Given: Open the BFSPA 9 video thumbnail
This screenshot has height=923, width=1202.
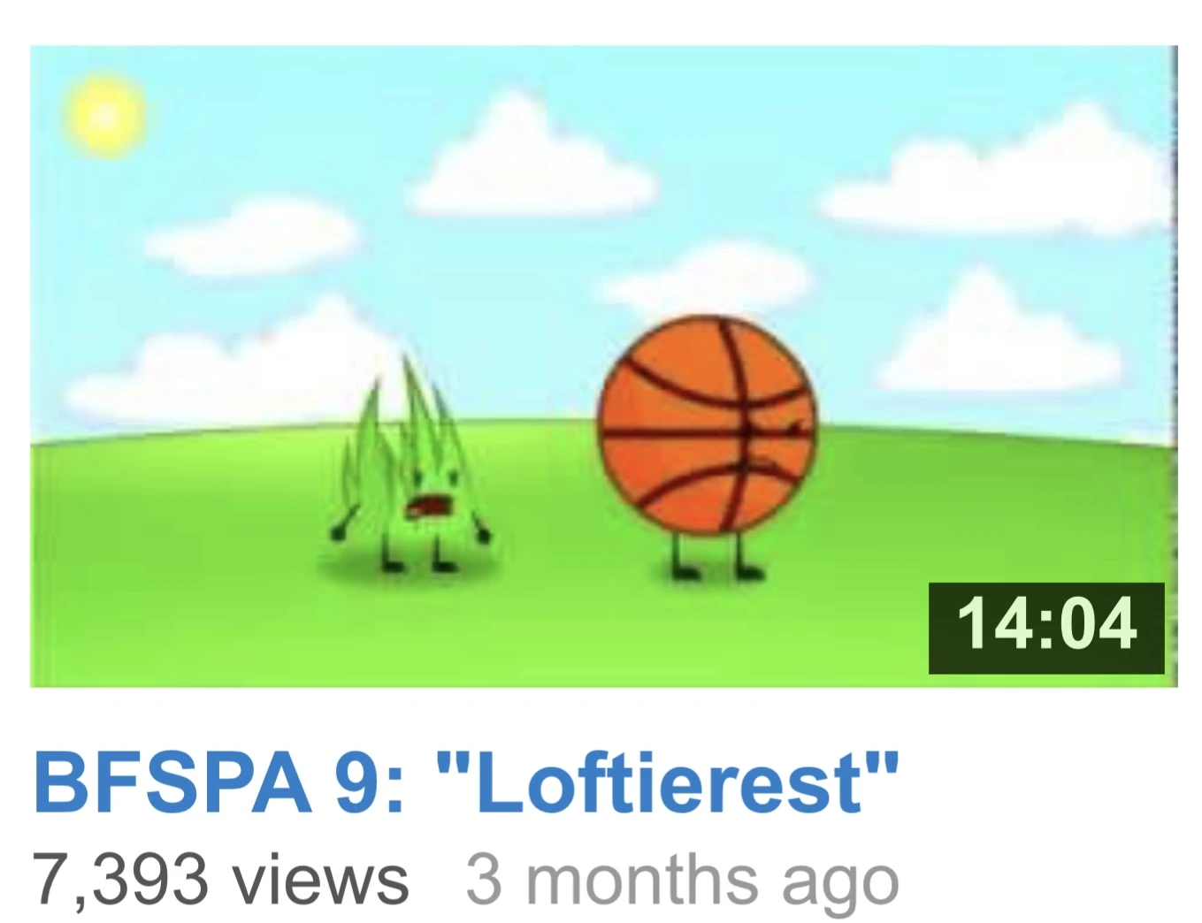Looking at the screenshot, I should [x=603, y=366].
